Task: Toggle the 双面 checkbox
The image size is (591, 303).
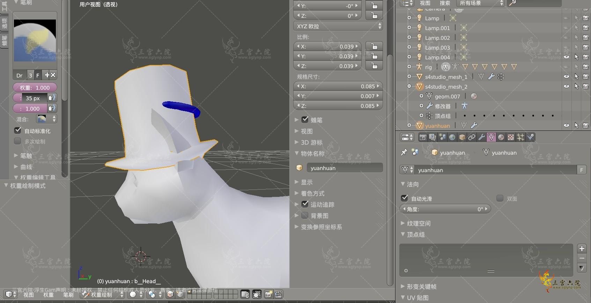Action: point(500,198)
